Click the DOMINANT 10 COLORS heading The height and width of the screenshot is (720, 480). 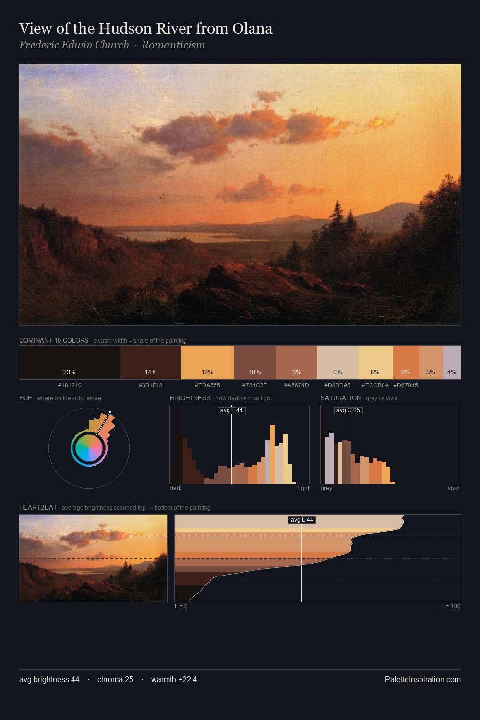(x=54, y=340)
